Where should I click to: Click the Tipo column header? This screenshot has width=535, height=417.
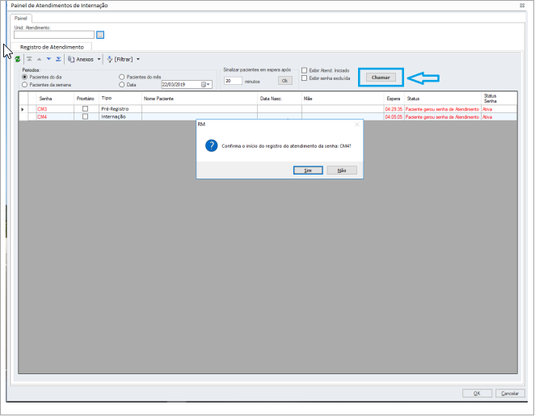click(x=120, y=99)
